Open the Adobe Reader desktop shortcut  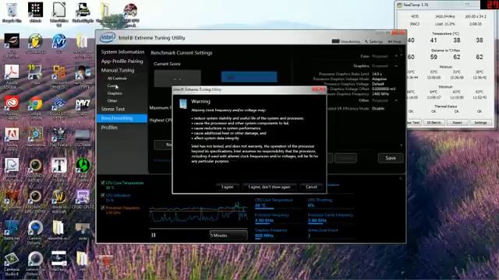[x=12, y=75]
